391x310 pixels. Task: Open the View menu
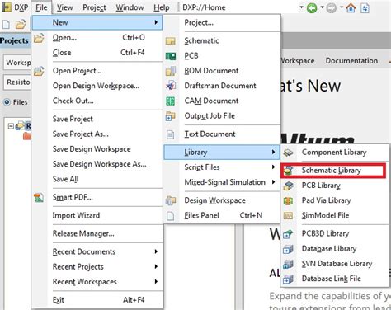click(x=64, y=7)
